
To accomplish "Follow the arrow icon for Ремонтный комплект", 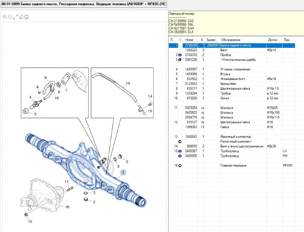I will pyautogui.click(x=180, y=142).
